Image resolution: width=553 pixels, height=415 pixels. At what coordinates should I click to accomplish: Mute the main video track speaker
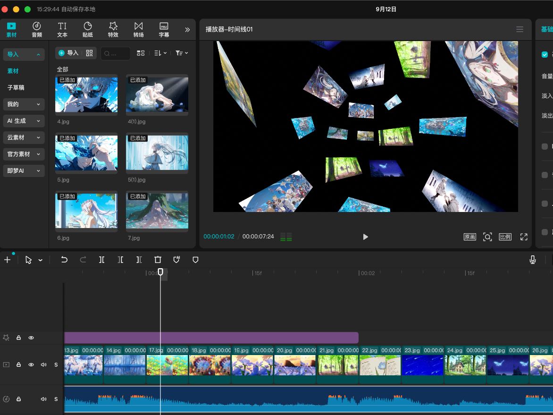pos(43,364)
